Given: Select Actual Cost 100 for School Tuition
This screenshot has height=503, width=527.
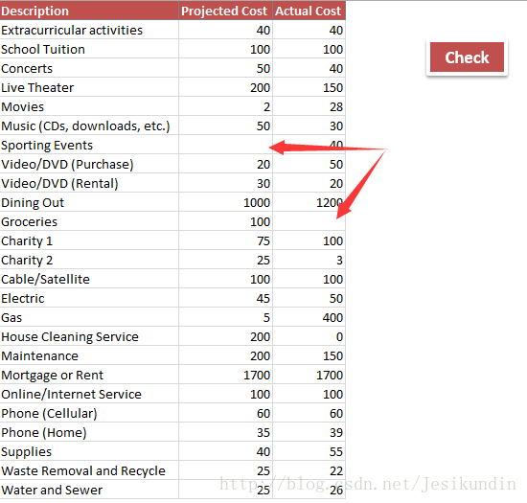Looking at the screenshot, I should tap(309, 49).
